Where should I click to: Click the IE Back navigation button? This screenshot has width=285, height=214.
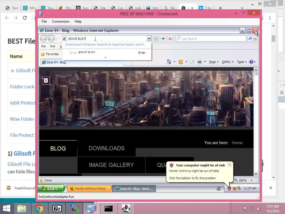click(x=44, y=38)
